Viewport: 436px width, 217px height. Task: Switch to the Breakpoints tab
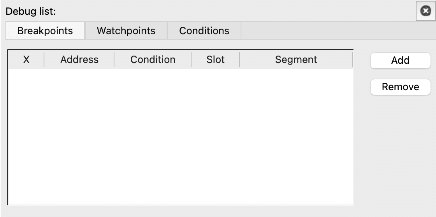45,31
